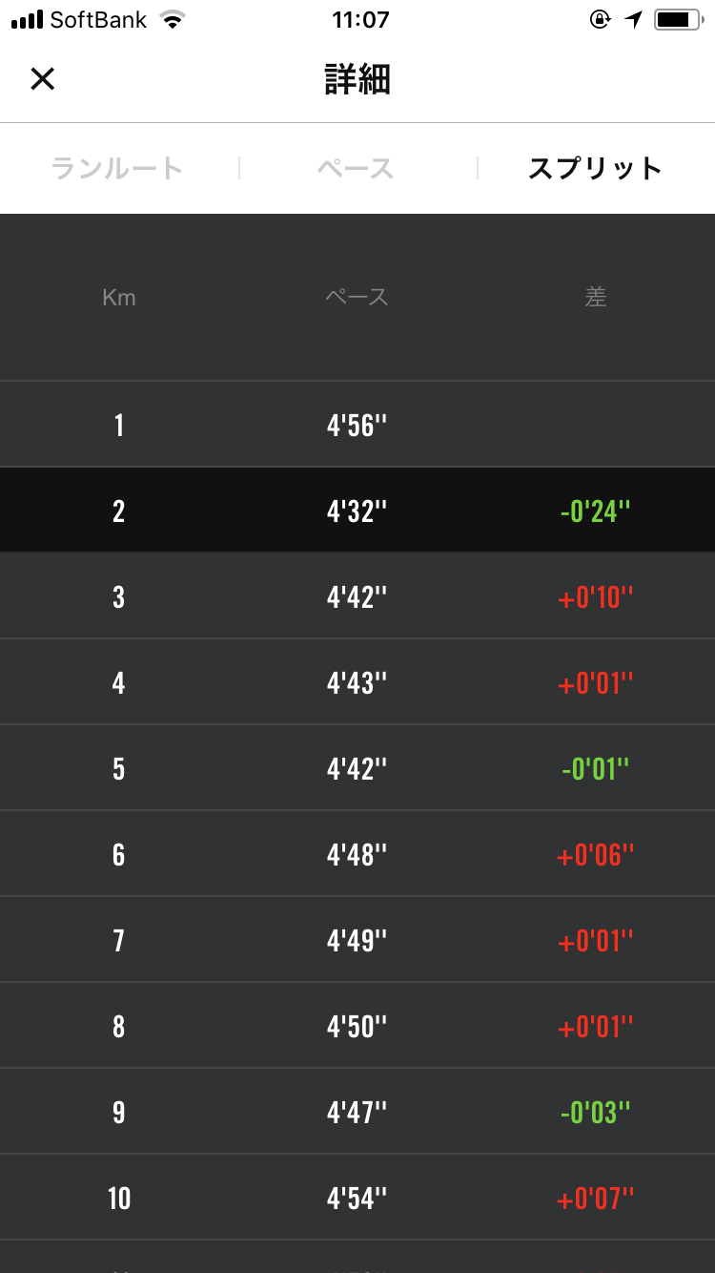This screenshot has height=1273, width=715.
Task: Tap the -0'03'' difference for kilometer 9
Action: pyautogui.click(x=595, y=1113)
